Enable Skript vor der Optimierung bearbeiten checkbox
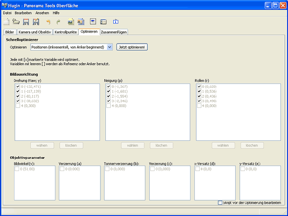The width and height of the screenshot is (288, 216). (x=220, y=202)
